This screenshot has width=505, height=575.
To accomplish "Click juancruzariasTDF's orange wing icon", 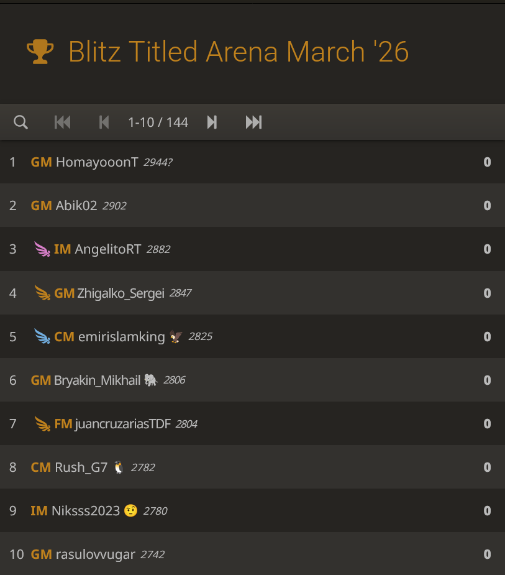I will click(x=42, y=424).
